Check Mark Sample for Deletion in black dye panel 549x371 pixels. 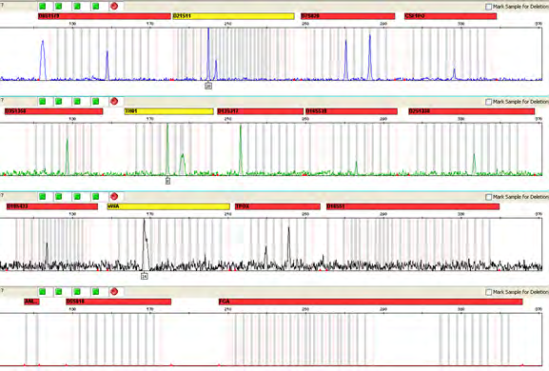[489, 197]
